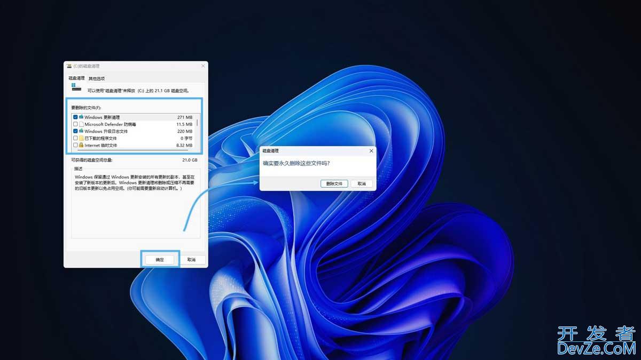Uncheck the Windows 升级日志文件 checkbox

pos(75,131)
